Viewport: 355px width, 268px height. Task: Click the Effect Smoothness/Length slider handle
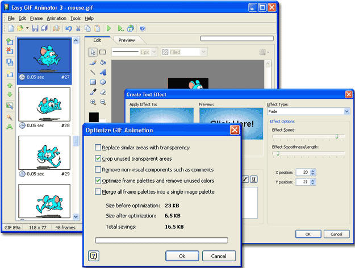coord(278,154)
